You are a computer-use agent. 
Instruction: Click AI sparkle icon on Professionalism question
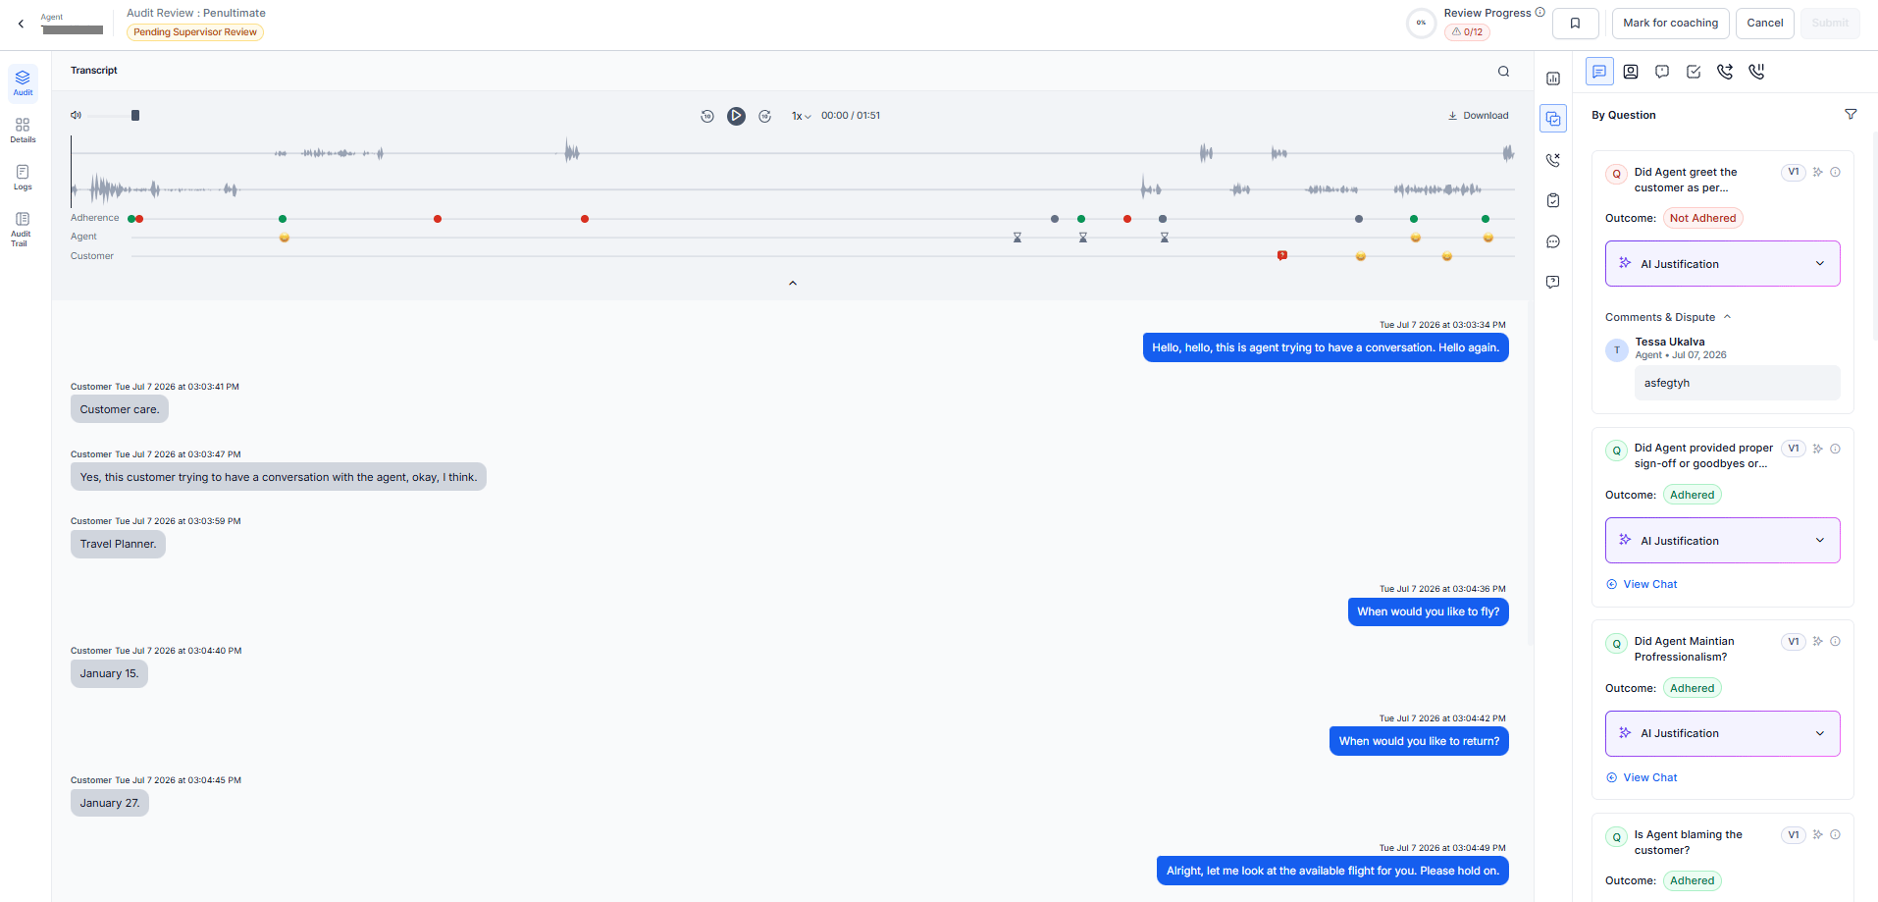pyautogui.click(x=1817, y=641)
